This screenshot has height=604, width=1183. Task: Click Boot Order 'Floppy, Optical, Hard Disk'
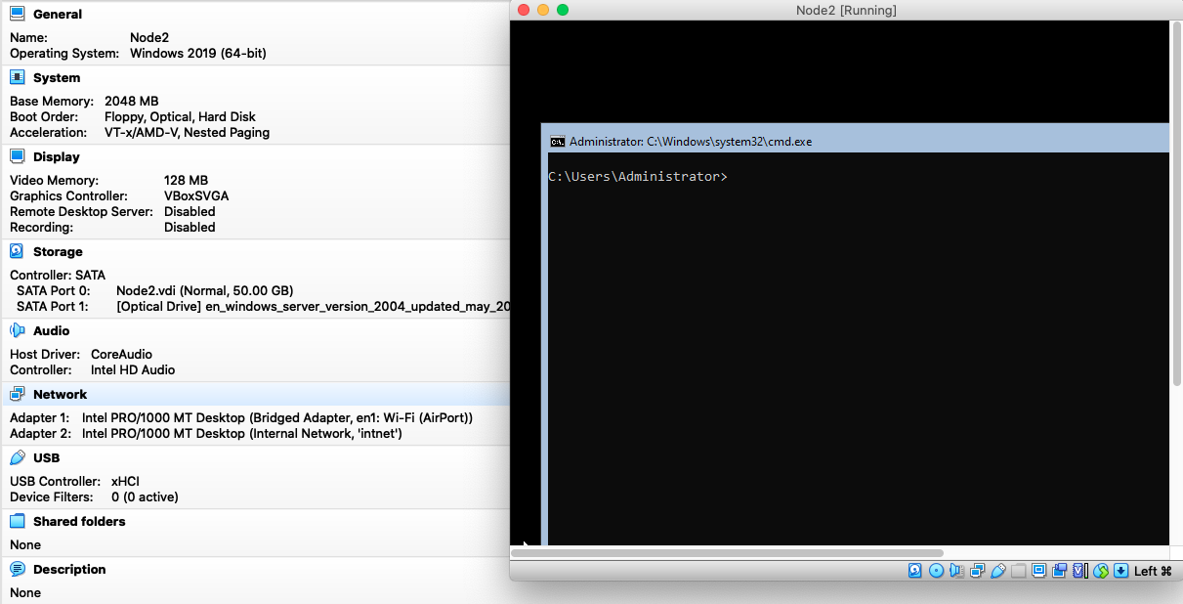(x=180, y=117)
